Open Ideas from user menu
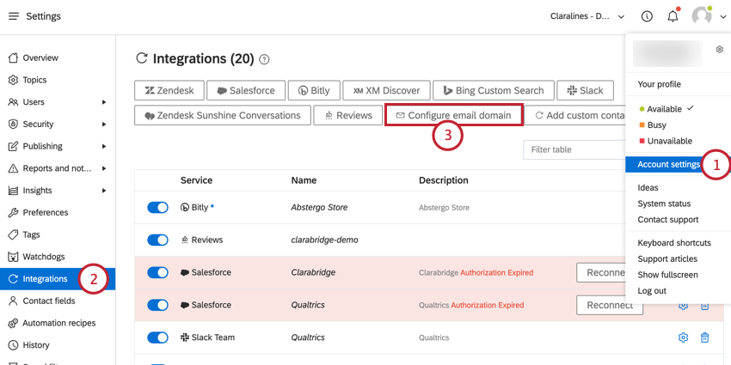The width and height of the screenshot is (731, 365). coord(648,187)
